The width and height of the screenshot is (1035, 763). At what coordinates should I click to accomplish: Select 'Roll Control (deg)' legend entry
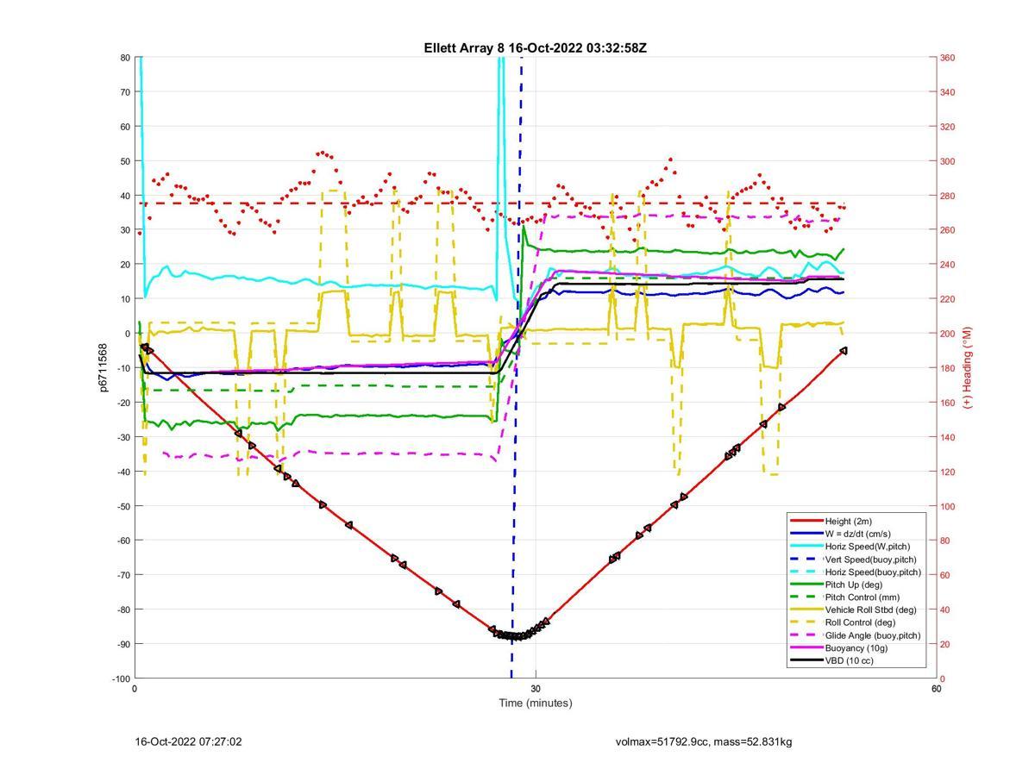(861, 622)
